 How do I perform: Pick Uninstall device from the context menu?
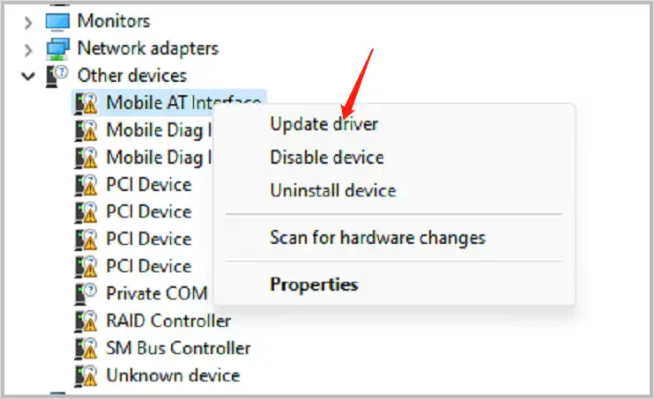pos(332,190)
